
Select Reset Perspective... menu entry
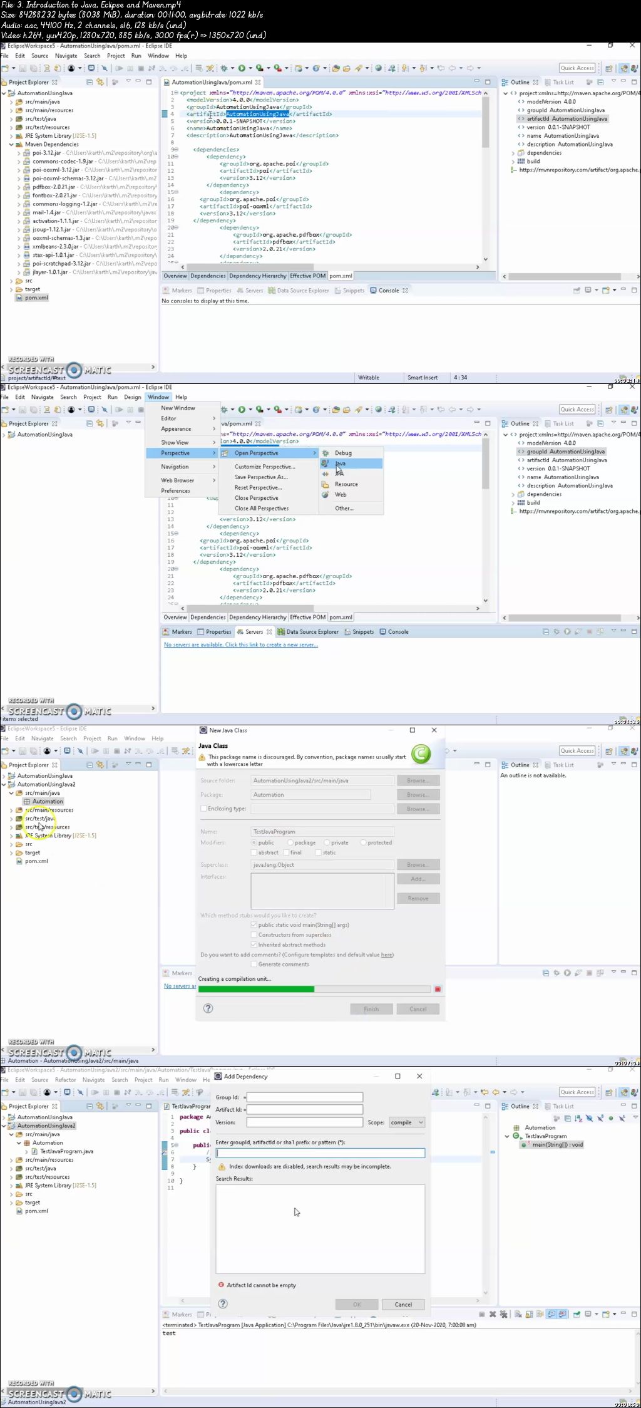(258, 487)
